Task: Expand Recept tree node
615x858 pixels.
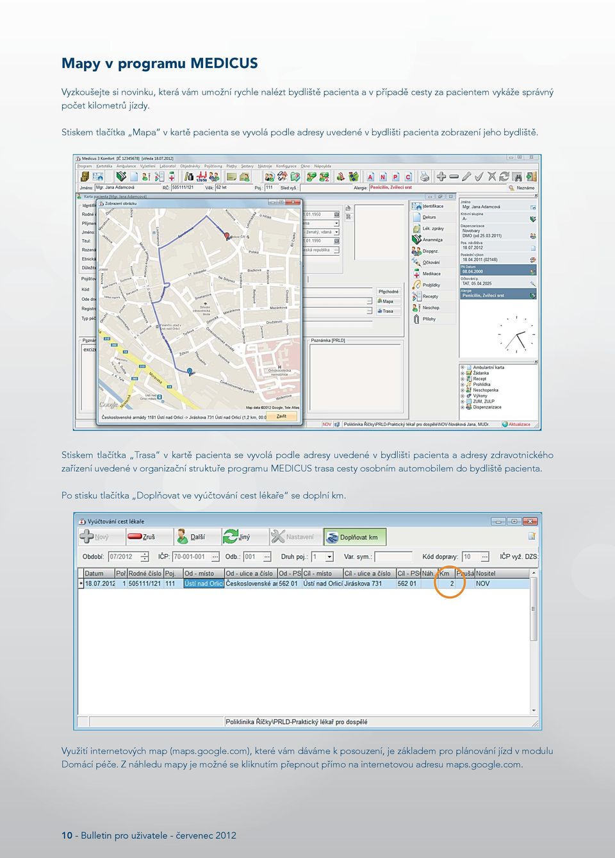Action: (463, 379)
